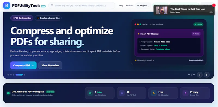Click the Live Activity & PDF Workspace heading
The height and width of the screenshot is (107, 218).
coord(28,92)
